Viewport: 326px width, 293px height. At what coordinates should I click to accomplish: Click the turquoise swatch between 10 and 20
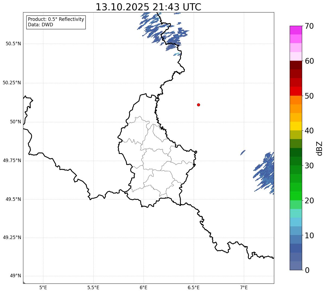point(296,213)
